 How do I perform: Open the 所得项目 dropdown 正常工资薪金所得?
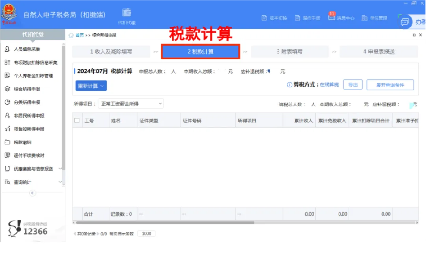[131, 104]
